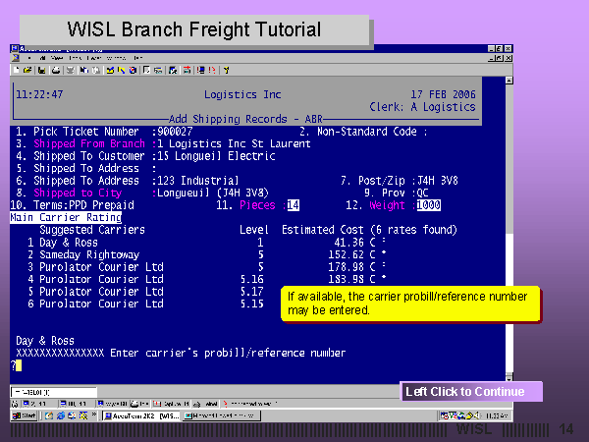Viewport: 589px width, 442px height.
Task: Open the View menu
Action: [57, 58]
